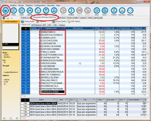This screenshot has width=151, height=121.
Task: Click the Modifica pen icon
Action: 71,11
